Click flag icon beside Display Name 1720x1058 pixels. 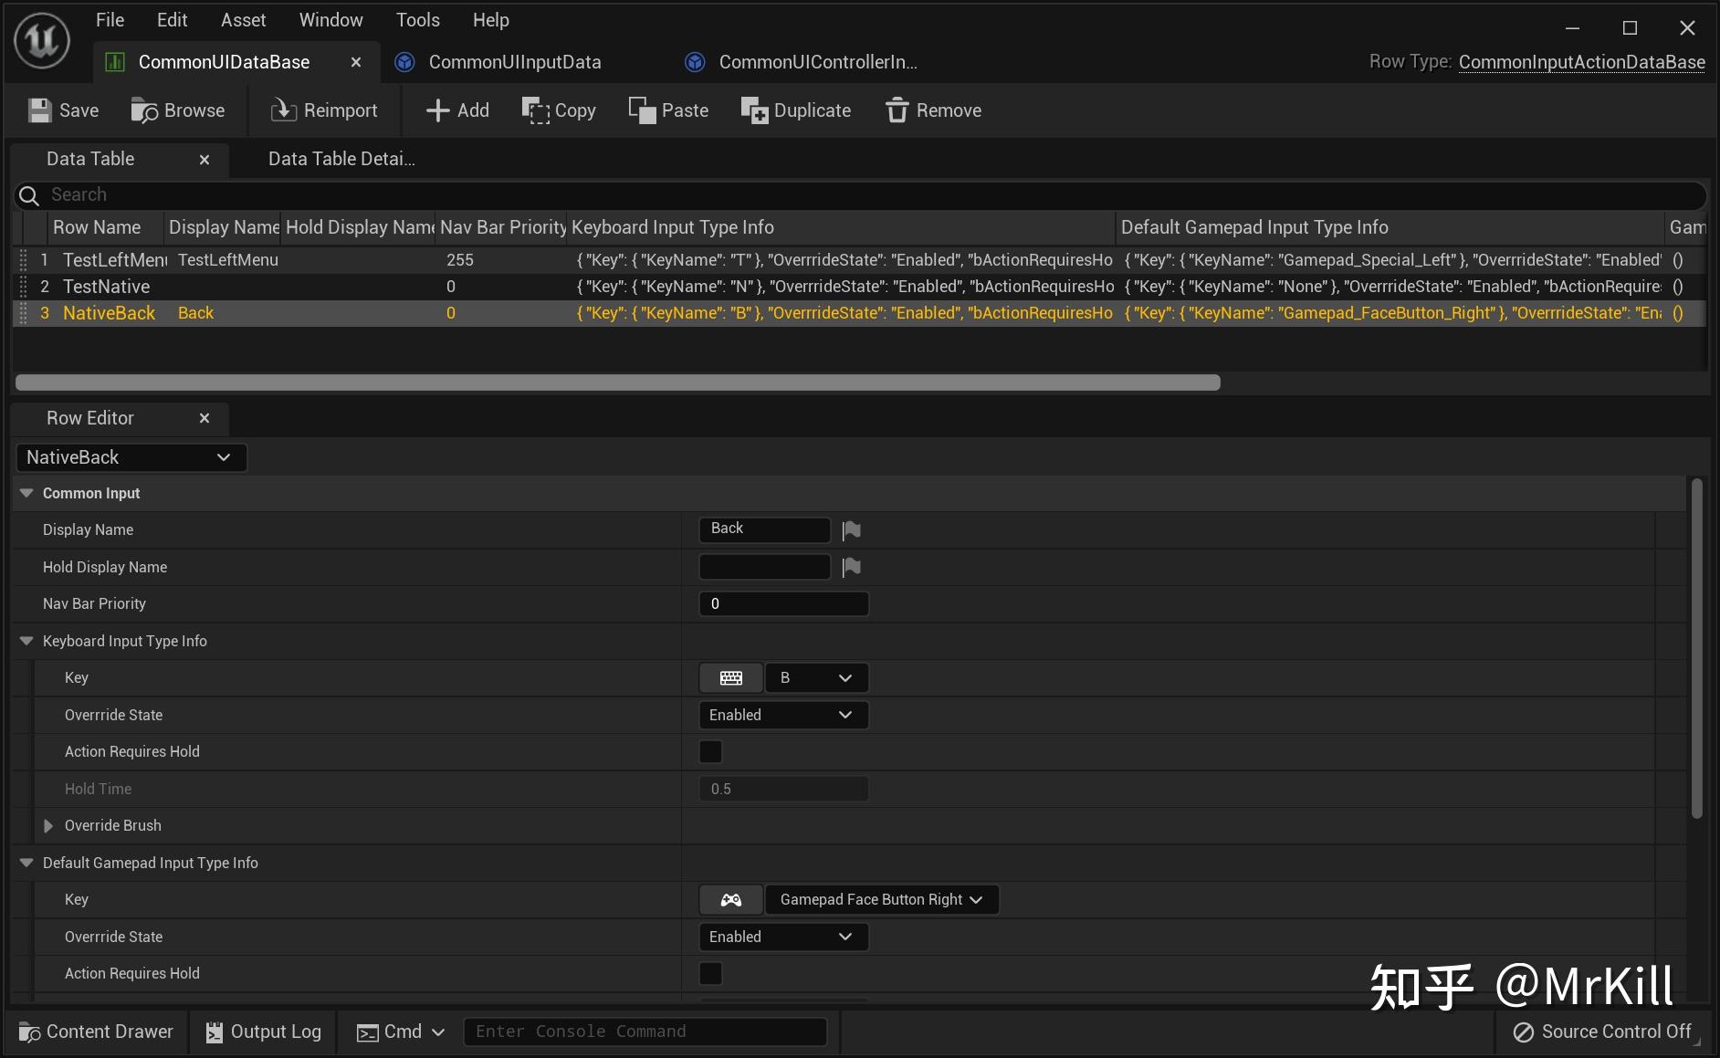(x=851, y=530)
